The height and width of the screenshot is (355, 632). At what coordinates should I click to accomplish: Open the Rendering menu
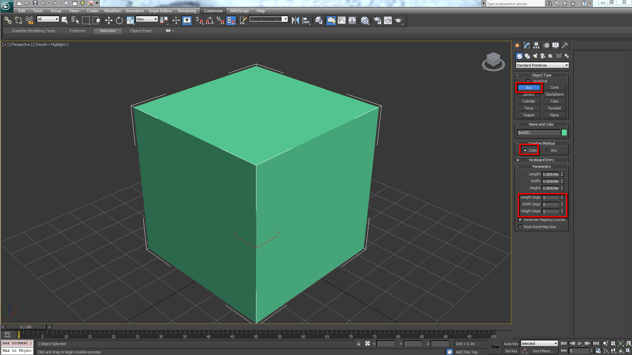tap(187, 11)
